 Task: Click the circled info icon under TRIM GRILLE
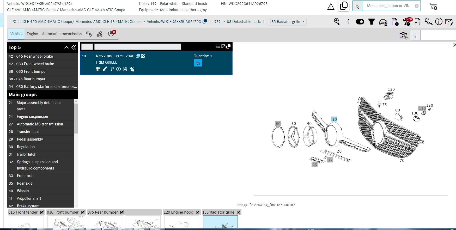tap(119, 69)
